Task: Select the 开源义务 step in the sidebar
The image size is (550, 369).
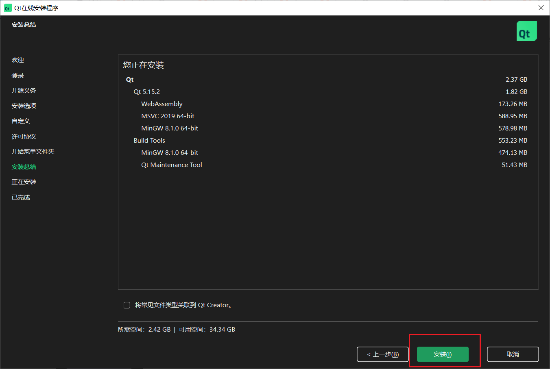Action: pyautogui.click(x=24, y=90)
